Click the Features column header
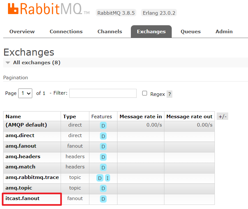 [101, 117]
